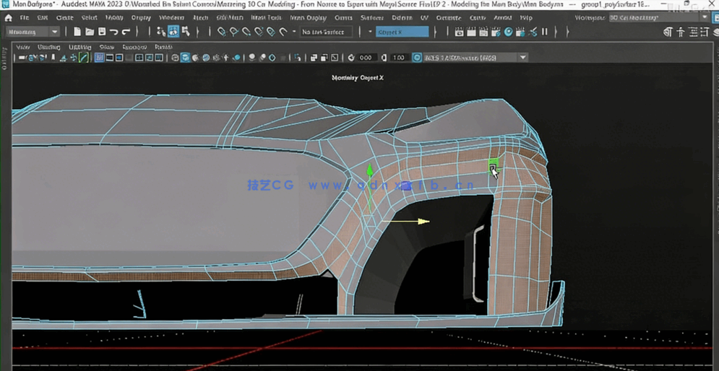Click the Redo arrow icon

[x=126, y=32]
